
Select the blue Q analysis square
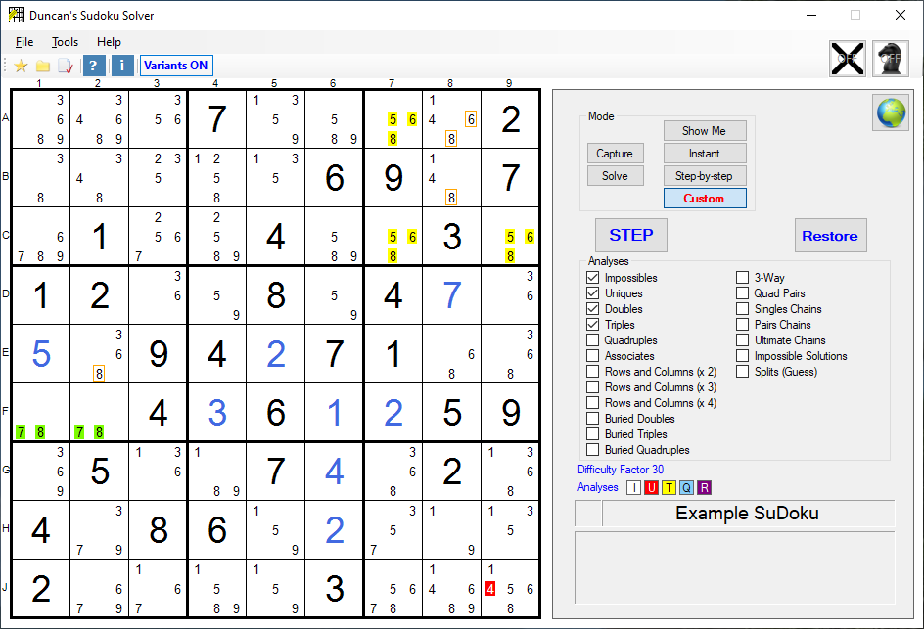[x=686, y=488]
